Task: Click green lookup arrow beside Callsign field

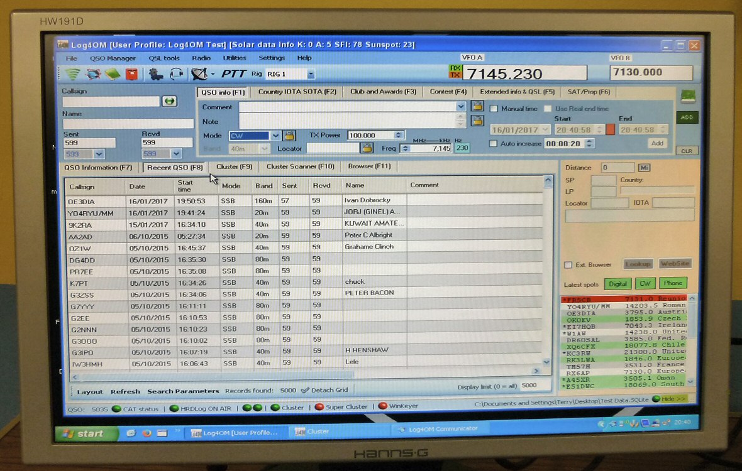Action: pos(169,100)
